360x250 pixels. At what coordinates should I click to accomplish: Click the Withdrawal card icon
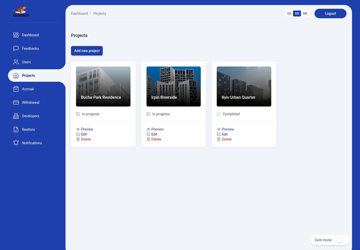coord(16,102)
